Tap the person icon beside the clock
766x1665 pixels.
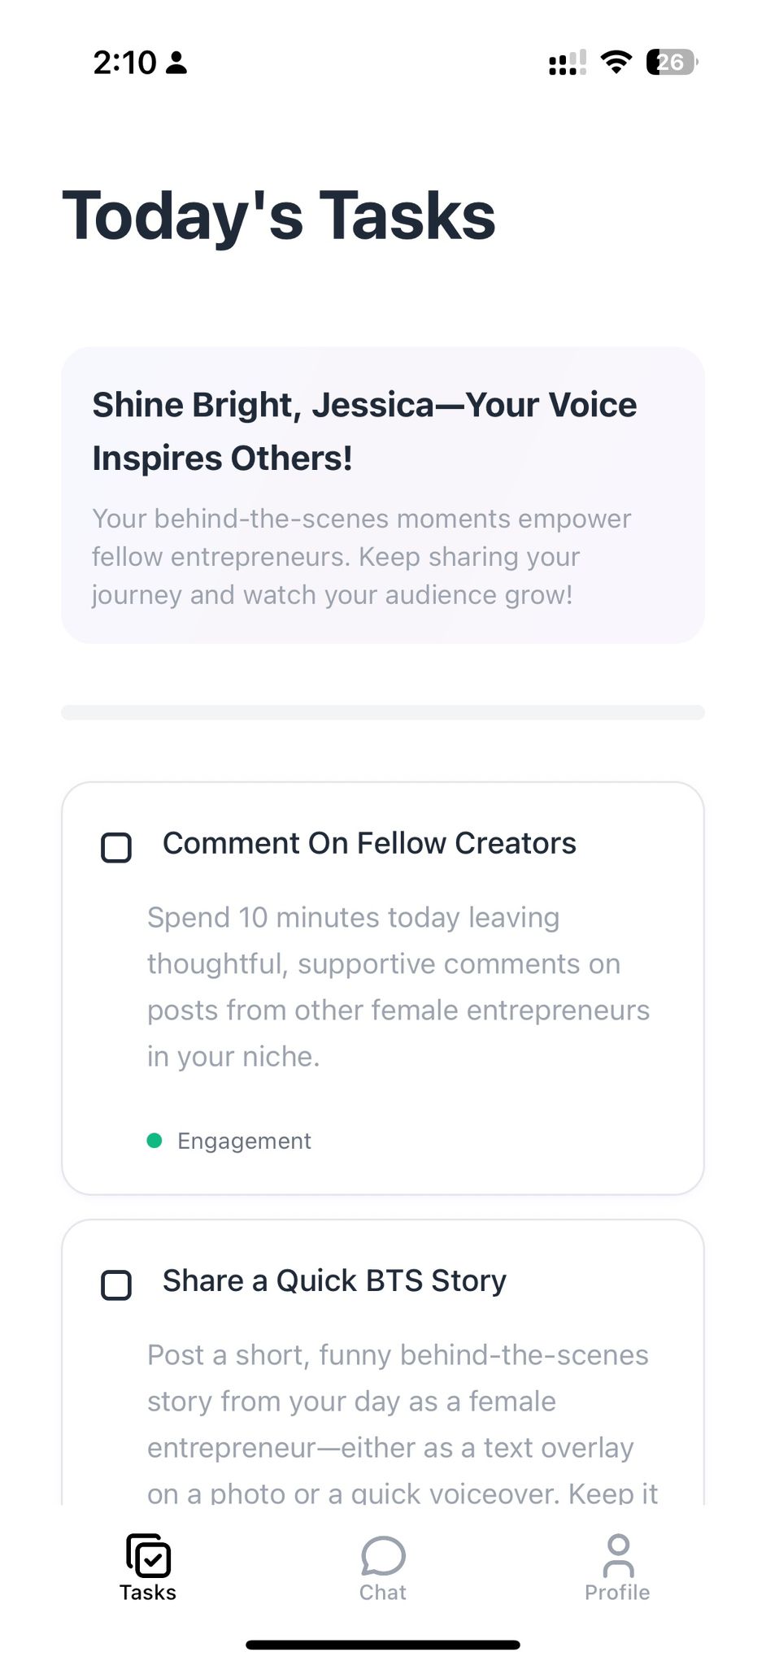pos(176,63)
